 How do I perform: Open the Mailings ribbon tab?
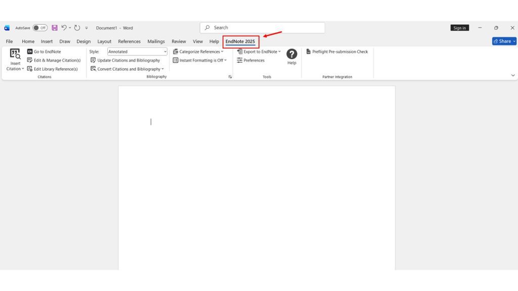[x=156, y=41]
